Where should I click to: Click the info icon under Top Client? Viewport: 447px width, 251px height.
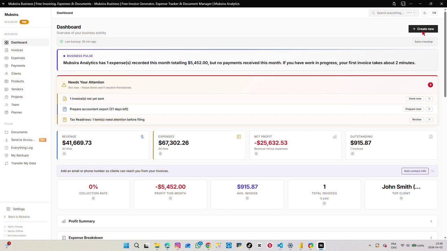click(x=401, y=198)
